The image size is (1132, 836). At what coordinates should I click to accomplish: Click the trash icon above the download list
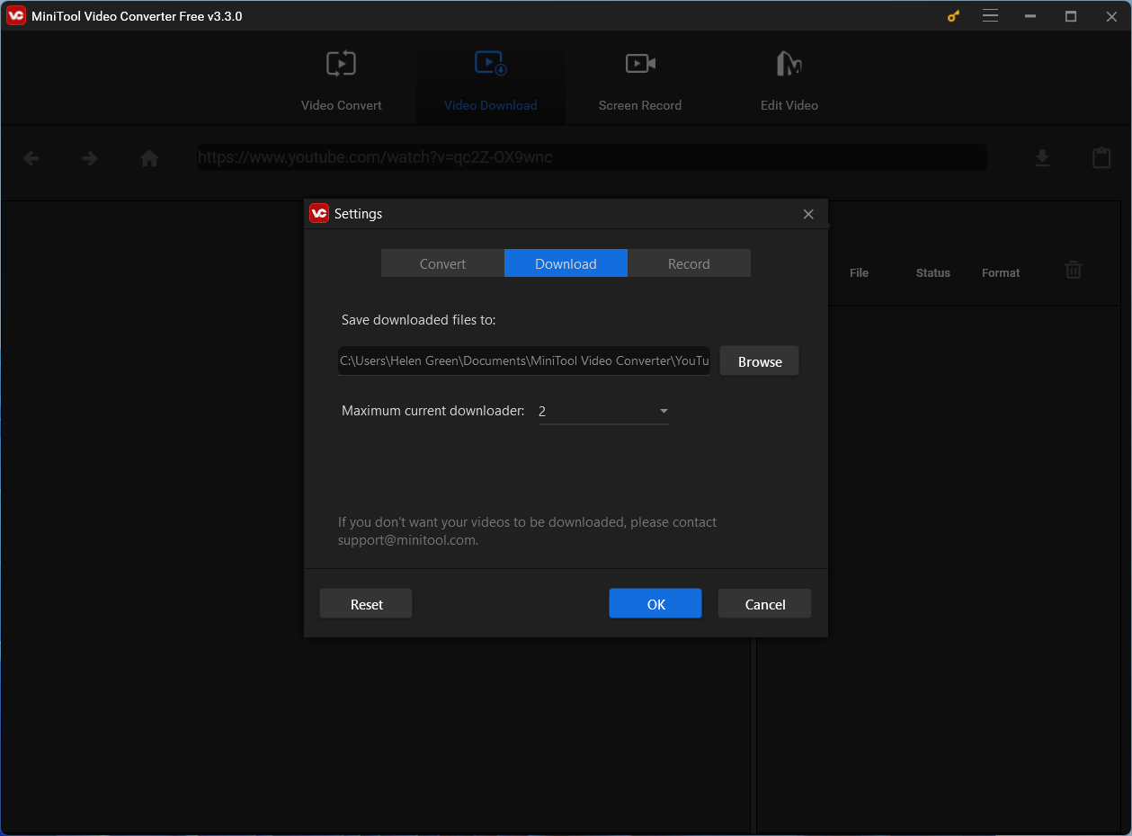pyautogui.click(x=1073, y=270)
